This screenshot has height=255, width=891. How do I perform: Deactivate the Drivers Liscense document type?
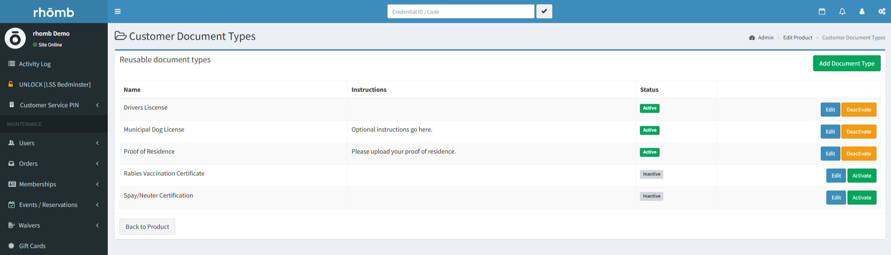(859, 109)
